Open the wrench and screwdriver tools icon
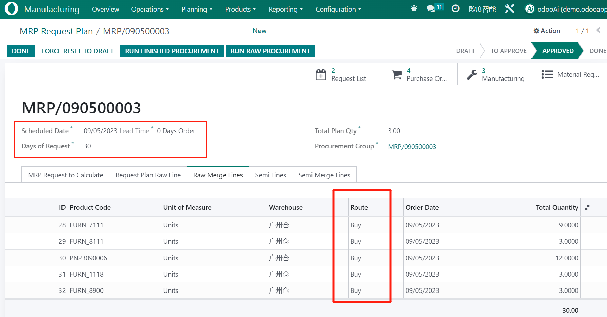 pos(510,9)
